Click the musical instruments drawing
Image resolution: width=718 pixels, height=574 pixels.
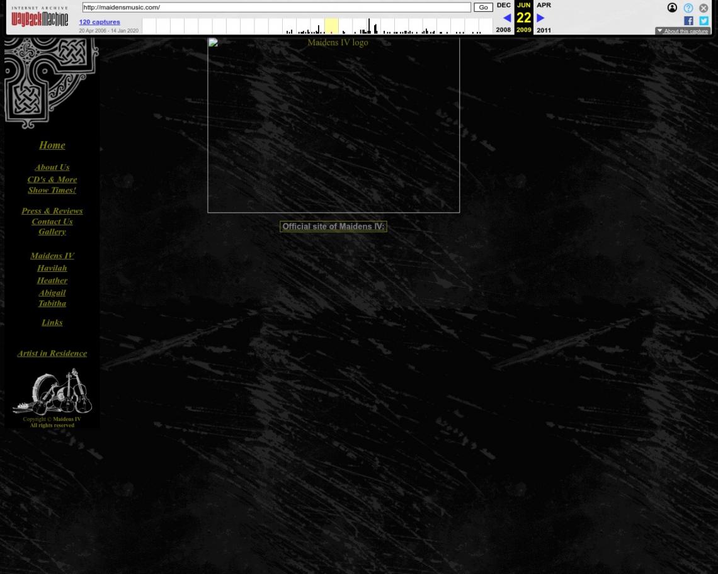53,391
